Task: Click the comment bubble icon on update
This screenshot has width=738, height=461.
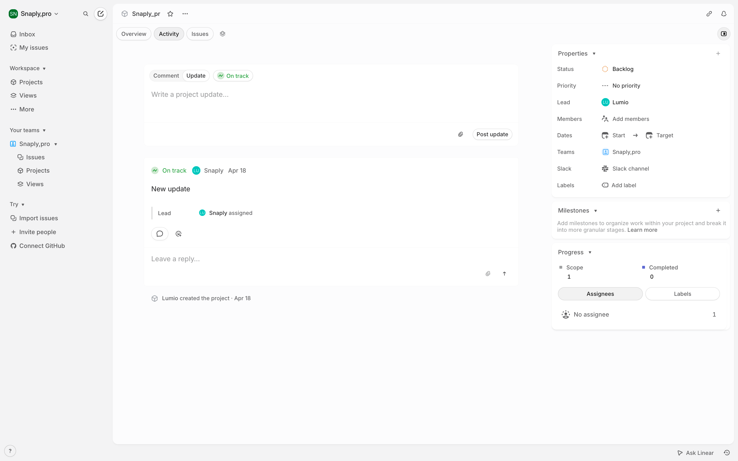Action: [x=159, y=234]
